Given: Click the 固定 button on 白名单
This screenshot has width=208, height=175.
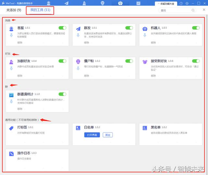Looking at the screenshot, I should pyautogui.click(x=108, y=135).
